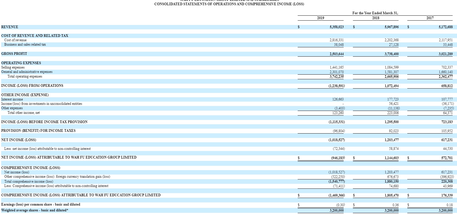Click the 2017 gross profit value 3,021,289

[x=446, y=54]
